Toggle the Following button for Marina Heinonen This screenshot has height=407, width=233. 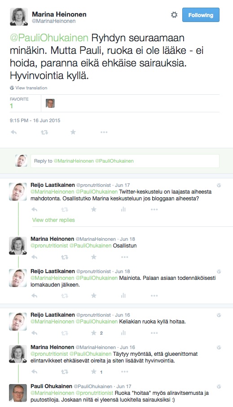click(x=201, y=15)
